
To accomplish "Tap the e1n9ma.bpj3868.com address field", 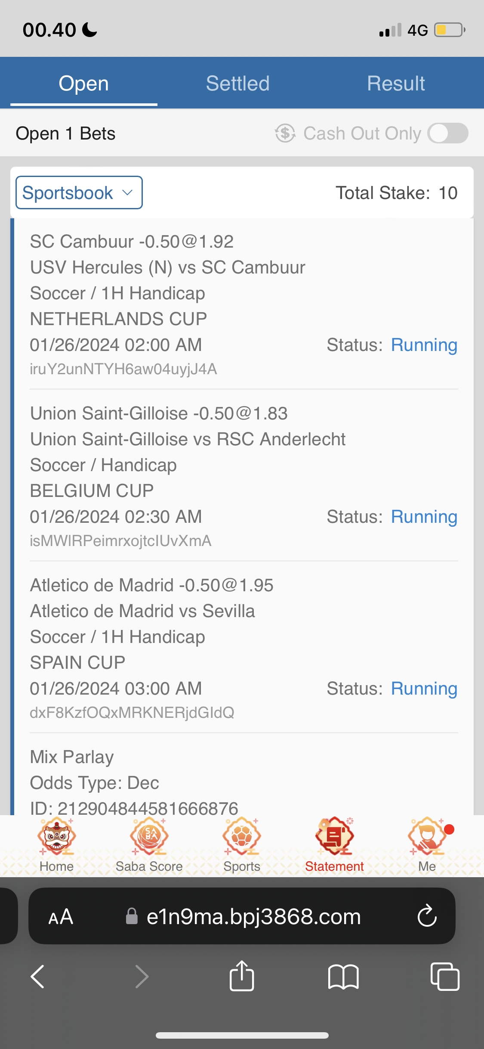I will (253, 917).
